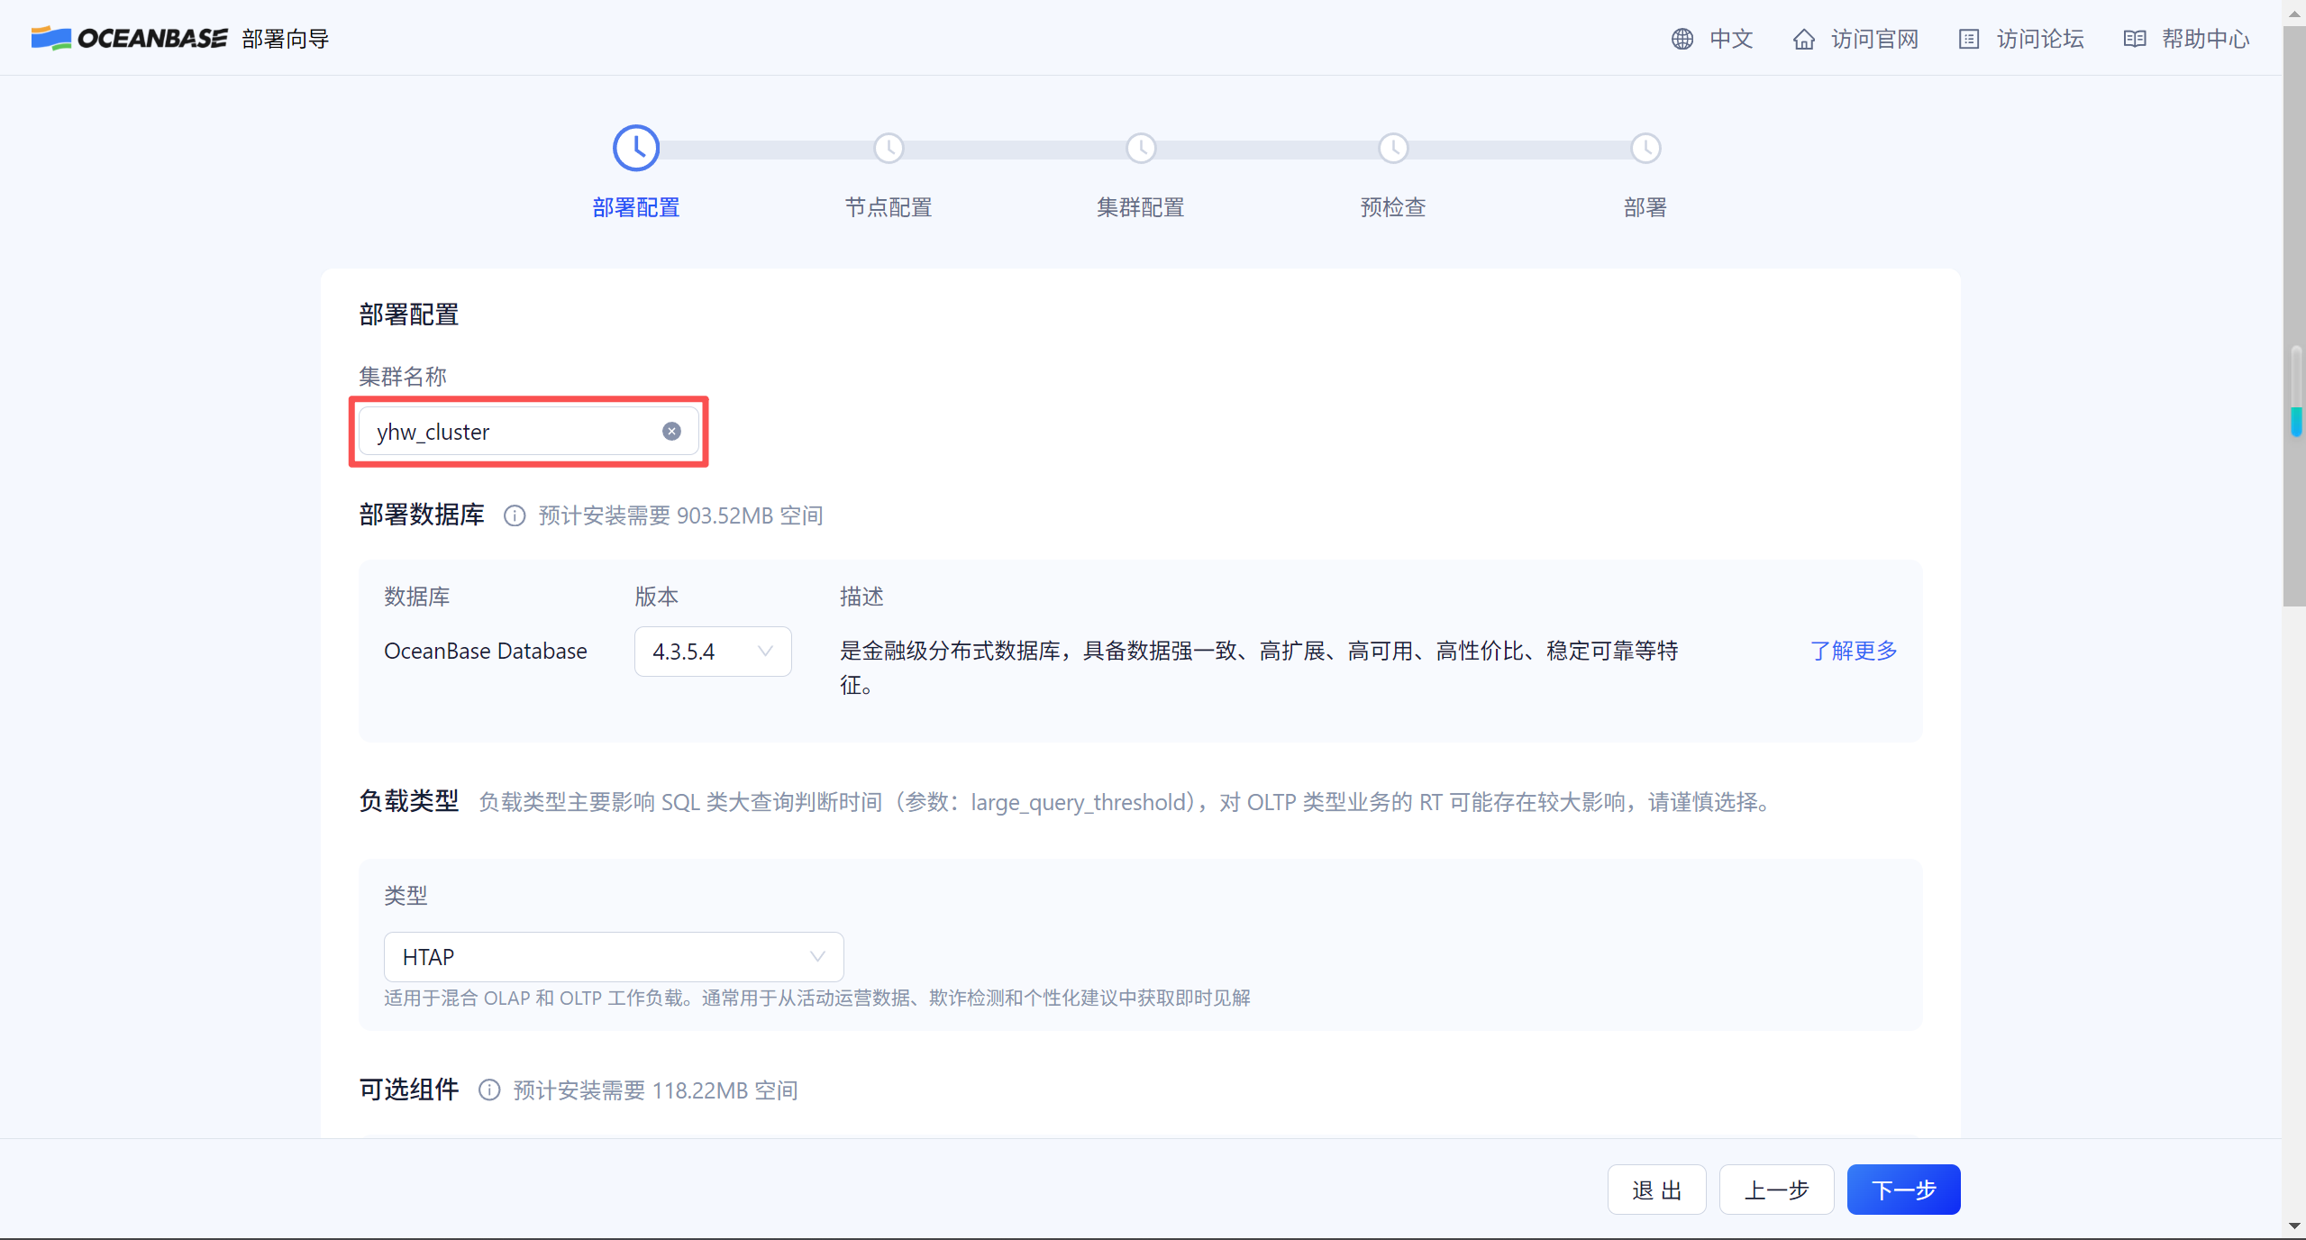Open the 中文 language switcher
The width and height of the screenshot is (2306, 1240).
click(1730, 39)
